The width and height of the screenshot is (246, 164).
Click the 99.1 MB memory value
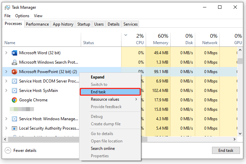tap(161, 72)
